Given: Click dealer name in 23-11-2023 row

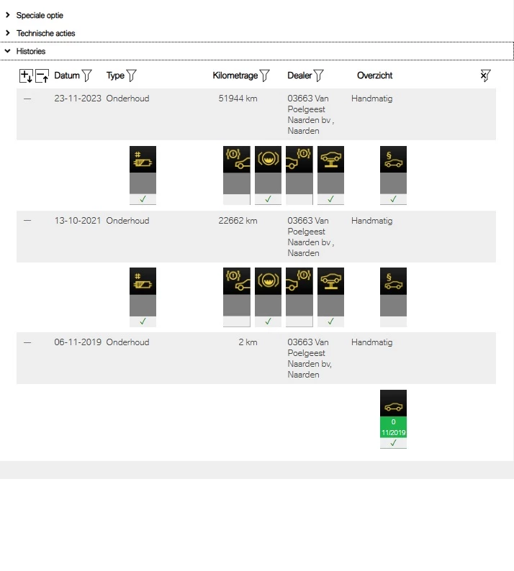Looking at the screenshot, I should (x=310, y=115).
